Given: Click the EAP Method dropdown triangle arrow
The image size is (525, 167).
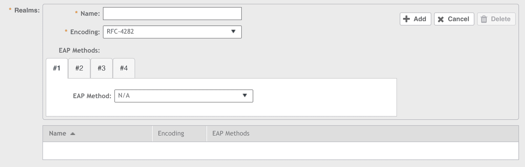Looking at the screenshot, I should tap(245, 95).
